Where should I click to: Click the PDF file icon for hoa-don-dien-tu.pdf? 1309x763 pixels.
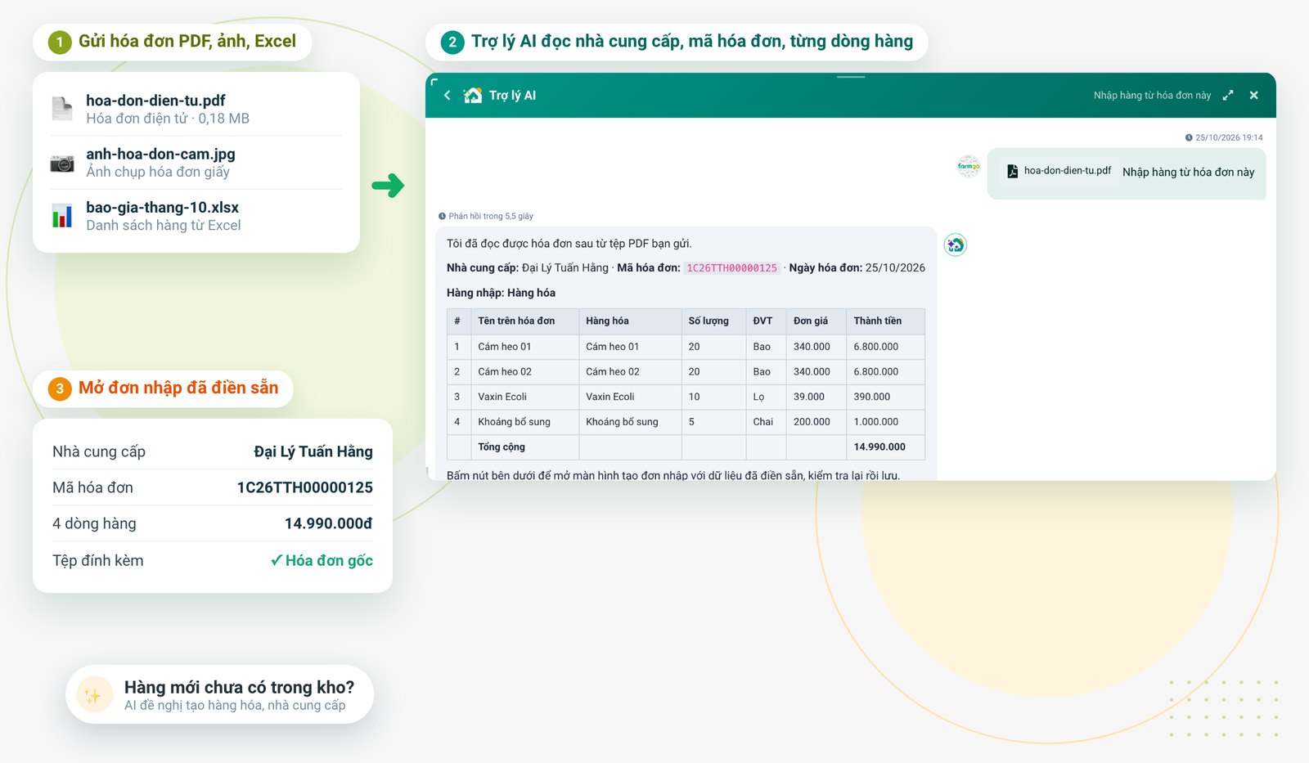click(x=62, y=109)
